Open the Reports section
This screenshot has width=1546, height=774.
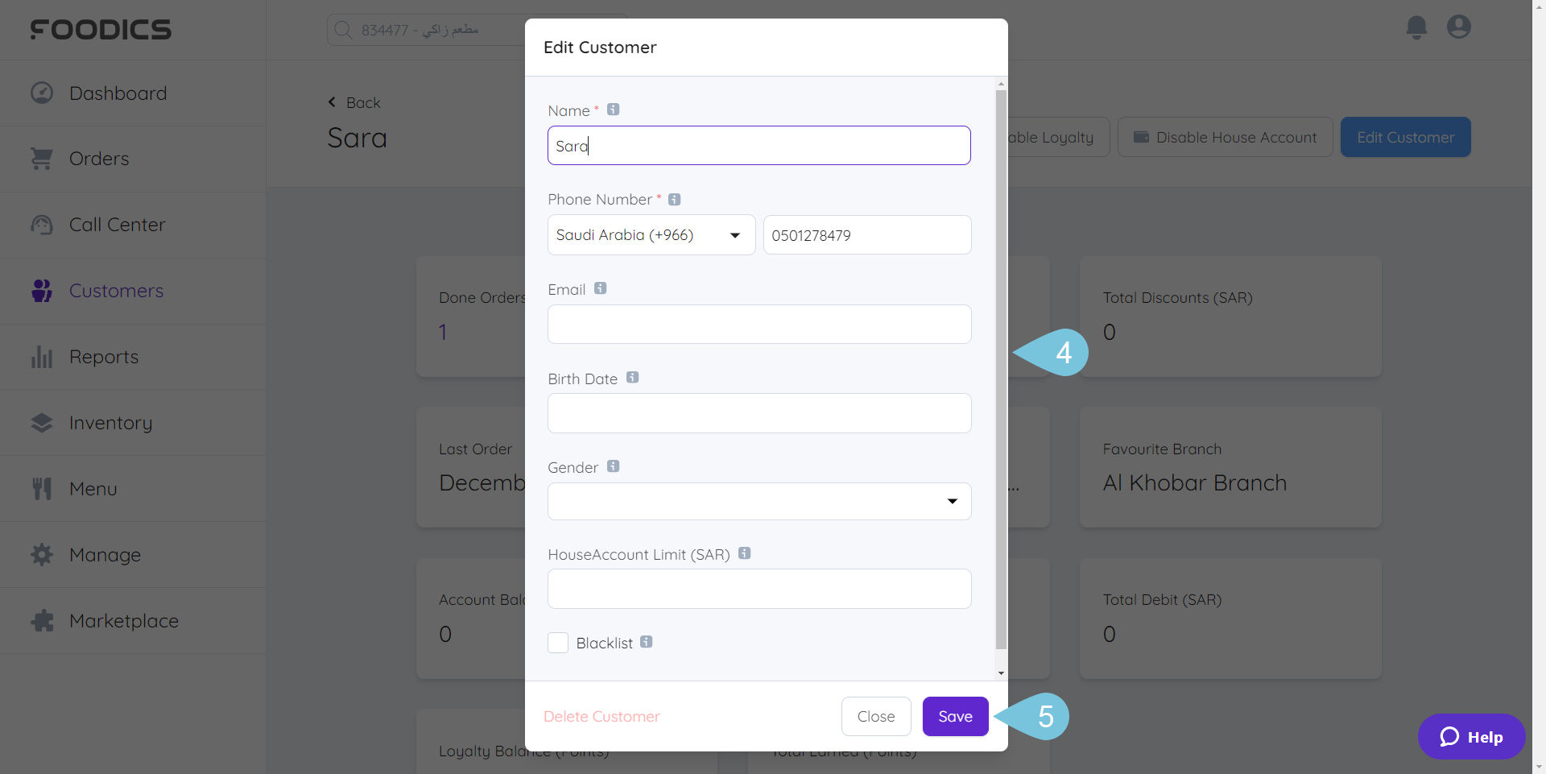point(103,356)
